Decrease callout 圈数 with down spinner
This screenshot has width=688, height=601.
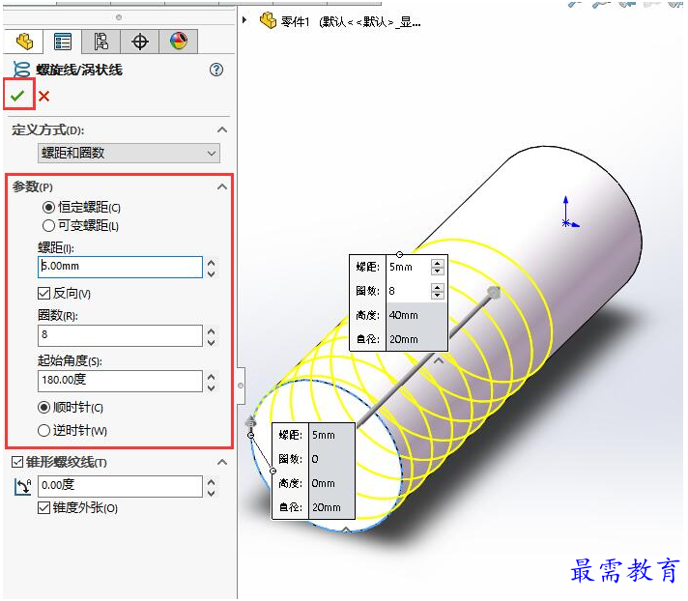(x=438, y=295)
